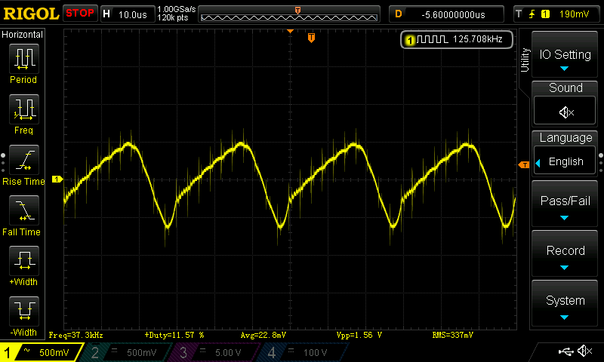
Task: Select channel 1 500mV tab
Action: tap(42, 352)
